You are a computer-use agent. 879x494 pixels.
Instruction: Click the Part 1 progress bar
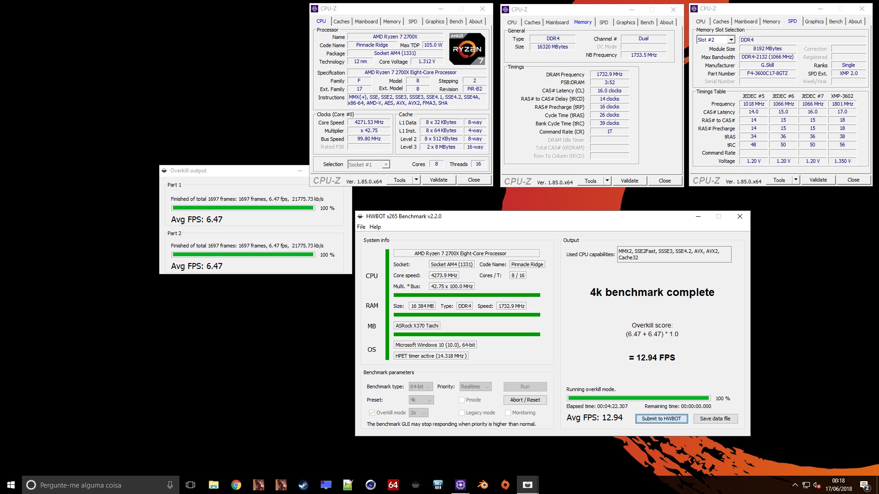click(x=243, y=208)
